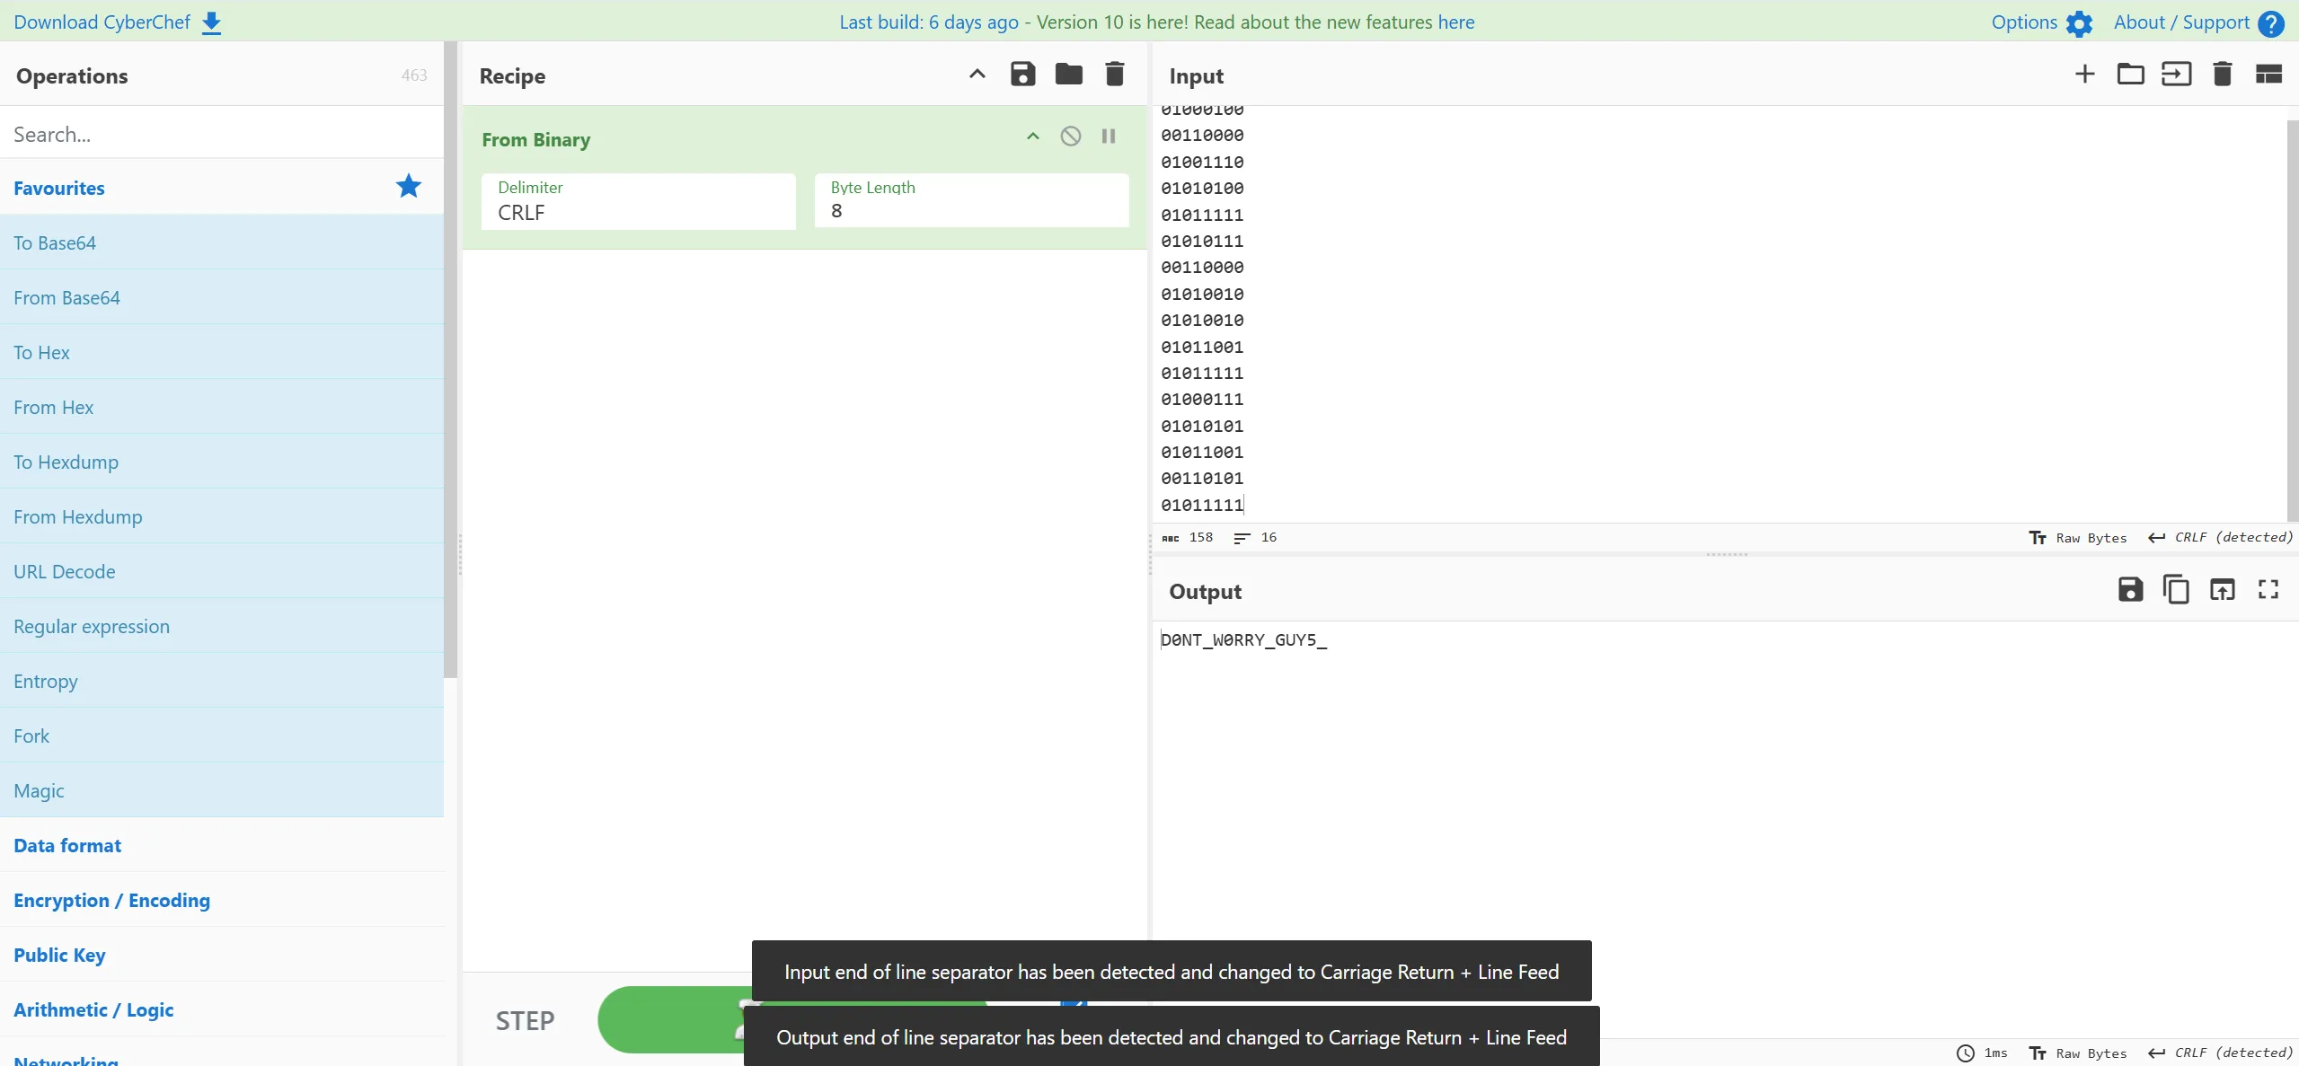Collapse the recipe operations chevron

coord(977,75)
